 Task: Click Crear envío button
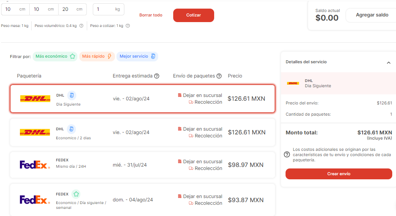(339, 174)
